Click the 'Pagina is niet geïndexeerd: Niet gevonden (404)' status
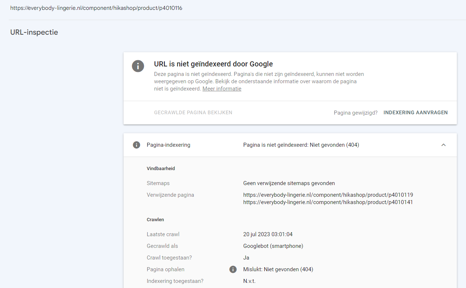 301,145
